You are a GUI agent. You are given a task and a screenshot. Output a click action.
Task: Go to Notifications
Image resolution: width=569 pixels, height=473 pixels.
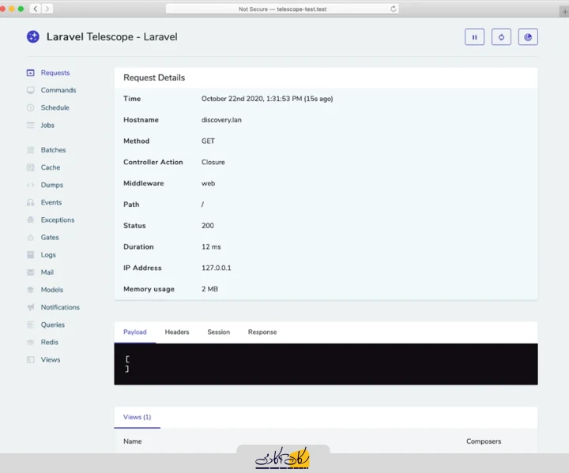60,307
